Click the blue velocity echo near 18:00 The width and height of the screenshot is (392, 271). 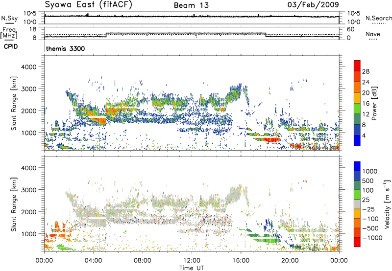[268, 224]
